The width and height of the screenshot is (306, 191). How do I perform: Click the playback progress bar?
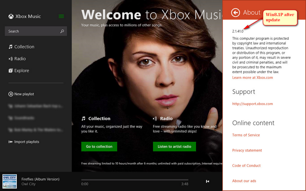pos(135,180)
